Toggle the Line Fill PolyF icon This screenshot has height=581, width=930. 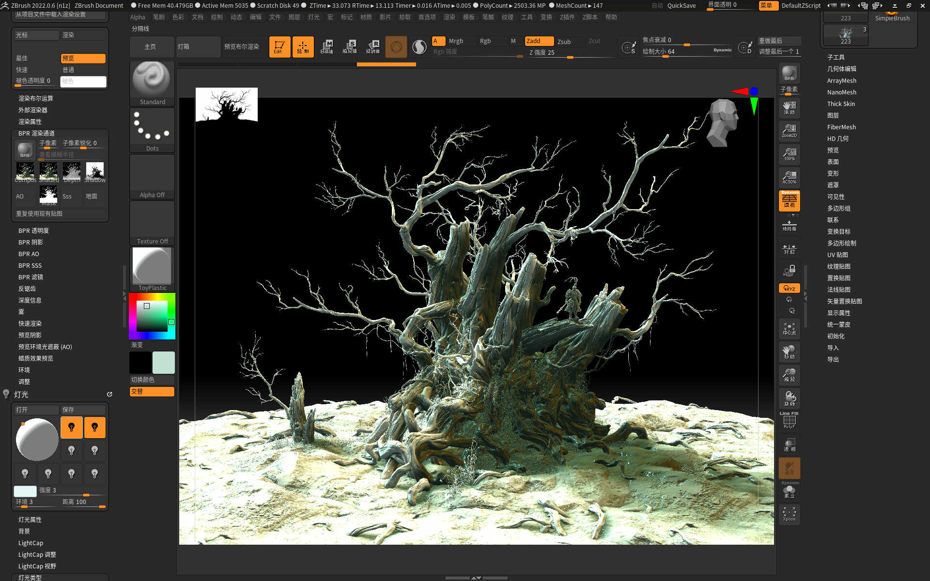[x=789, y=420]
